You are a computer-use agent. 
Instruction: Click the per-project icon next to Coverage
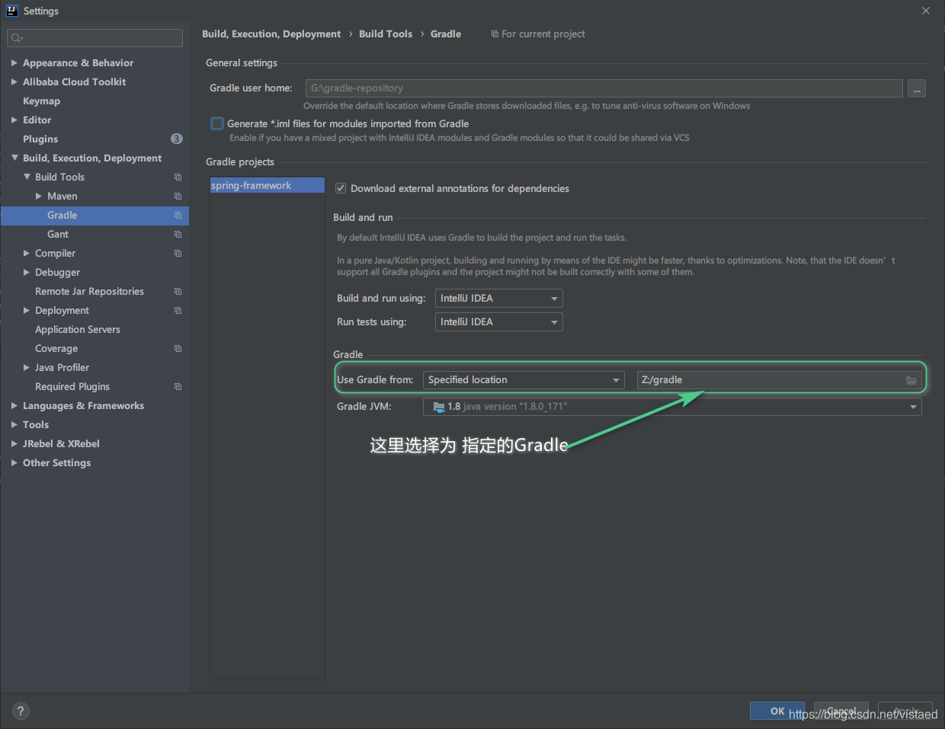[177, 348]
